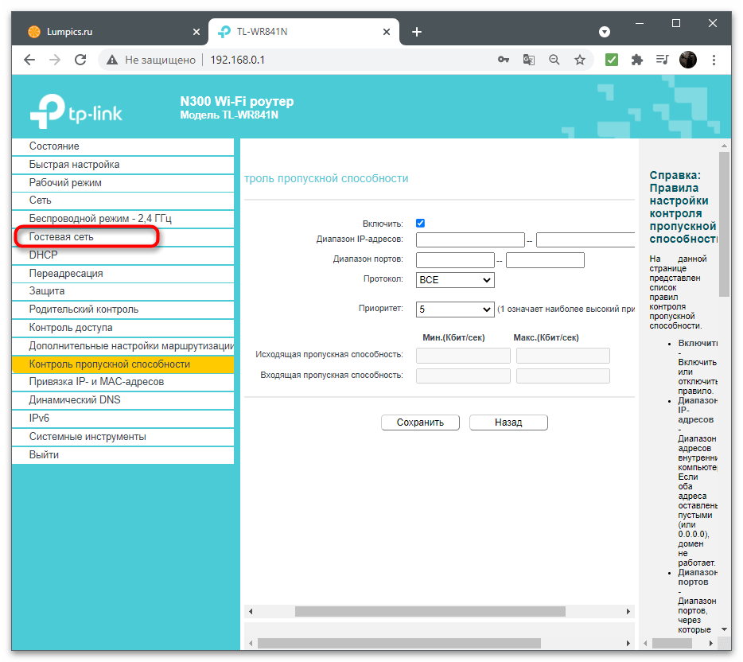Open Динамический DNS menu item
Viewport: 743px width, 662px height.
tap(123, 400)
